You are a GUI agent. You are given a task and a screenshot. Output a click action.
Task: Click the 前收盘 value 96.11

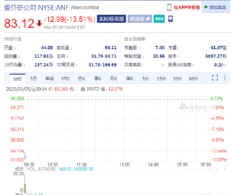tap(110, 48)
